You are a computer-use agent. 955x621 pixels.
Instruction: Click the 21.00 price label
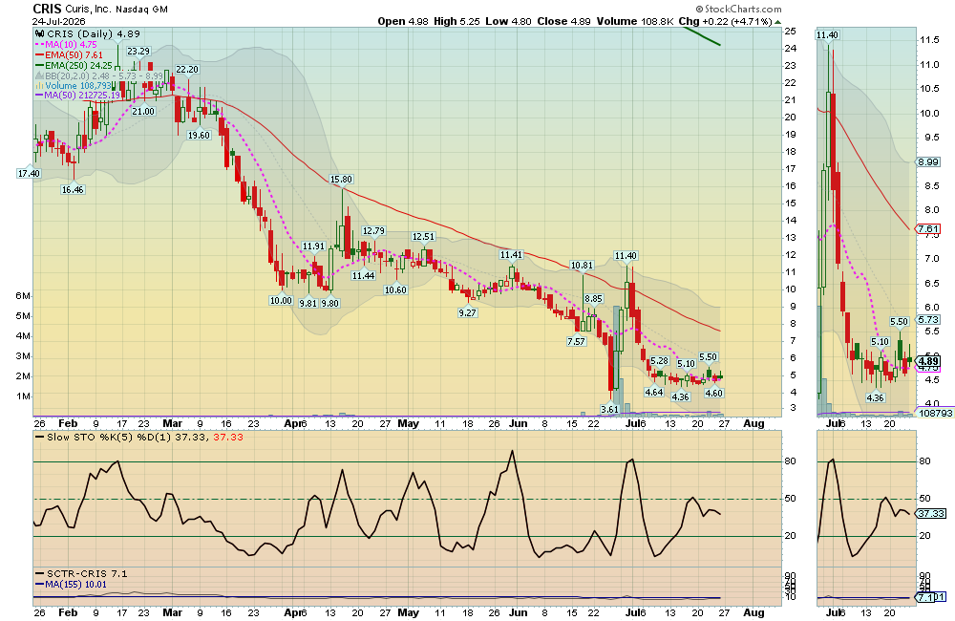[x=144, y=111]
